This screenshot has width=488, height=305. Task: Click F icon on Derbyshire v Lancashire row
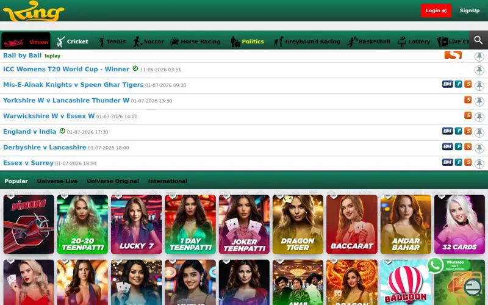(459, 146)
